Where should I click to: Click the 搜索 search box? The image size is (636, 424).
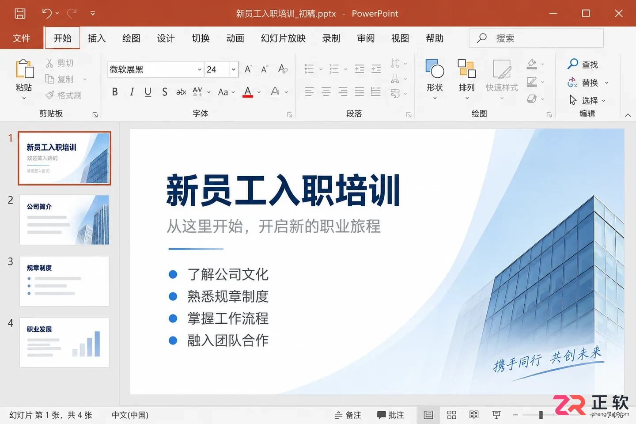[x=536, y=38]
